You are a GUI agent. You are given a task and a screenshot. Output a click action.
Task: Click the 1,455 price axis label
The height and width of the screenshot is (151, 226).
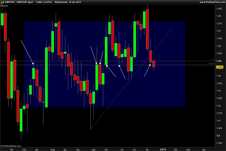point(219,54)
